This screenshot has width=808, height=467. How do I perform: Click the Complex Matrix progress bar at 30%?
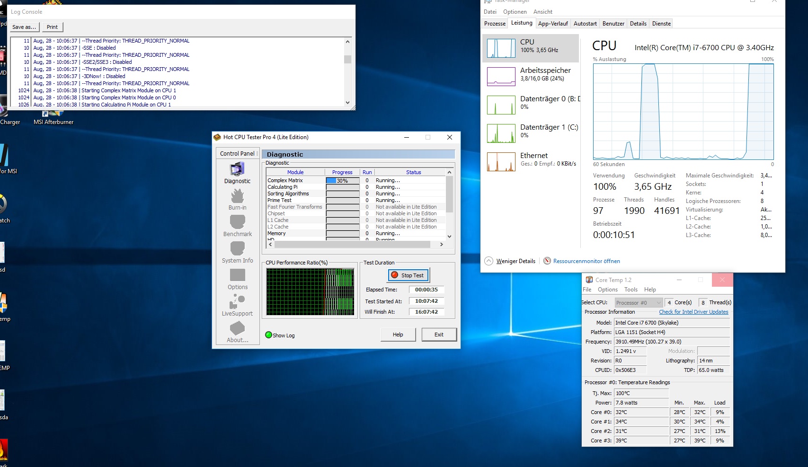pyautogui.click(x=343, y=181)
